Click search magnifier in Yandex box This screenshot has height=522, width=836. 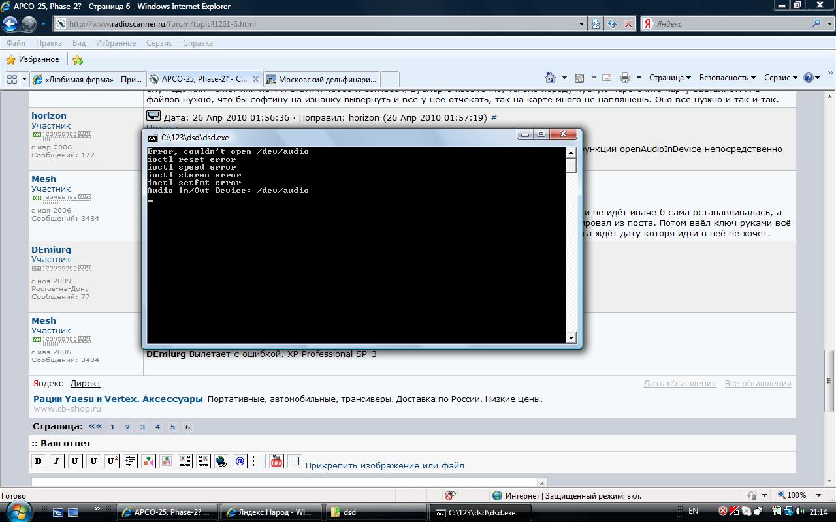pyautogui.click(x=816, y=23)
